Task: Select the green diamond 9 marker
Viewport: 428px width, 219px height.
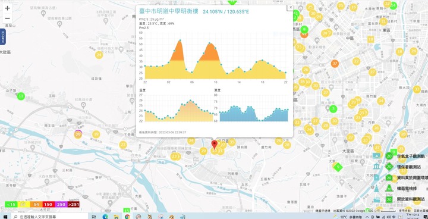Action: [338, 167]
